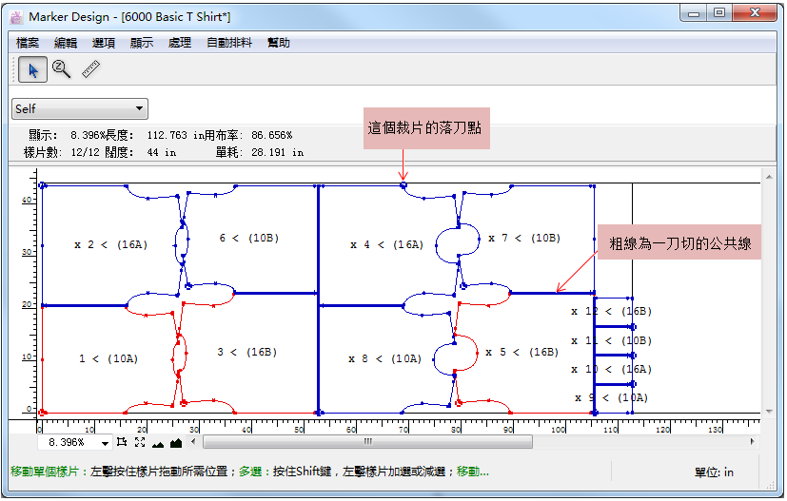787x501 pixels.
Task: Open the 編輯 menu
Action: [x=66, y=43]
